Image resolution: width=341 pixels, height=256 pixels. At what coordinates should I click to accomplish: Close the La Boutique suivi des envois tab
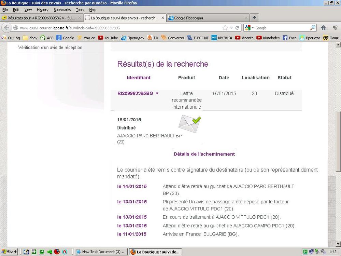pos(163,18)
